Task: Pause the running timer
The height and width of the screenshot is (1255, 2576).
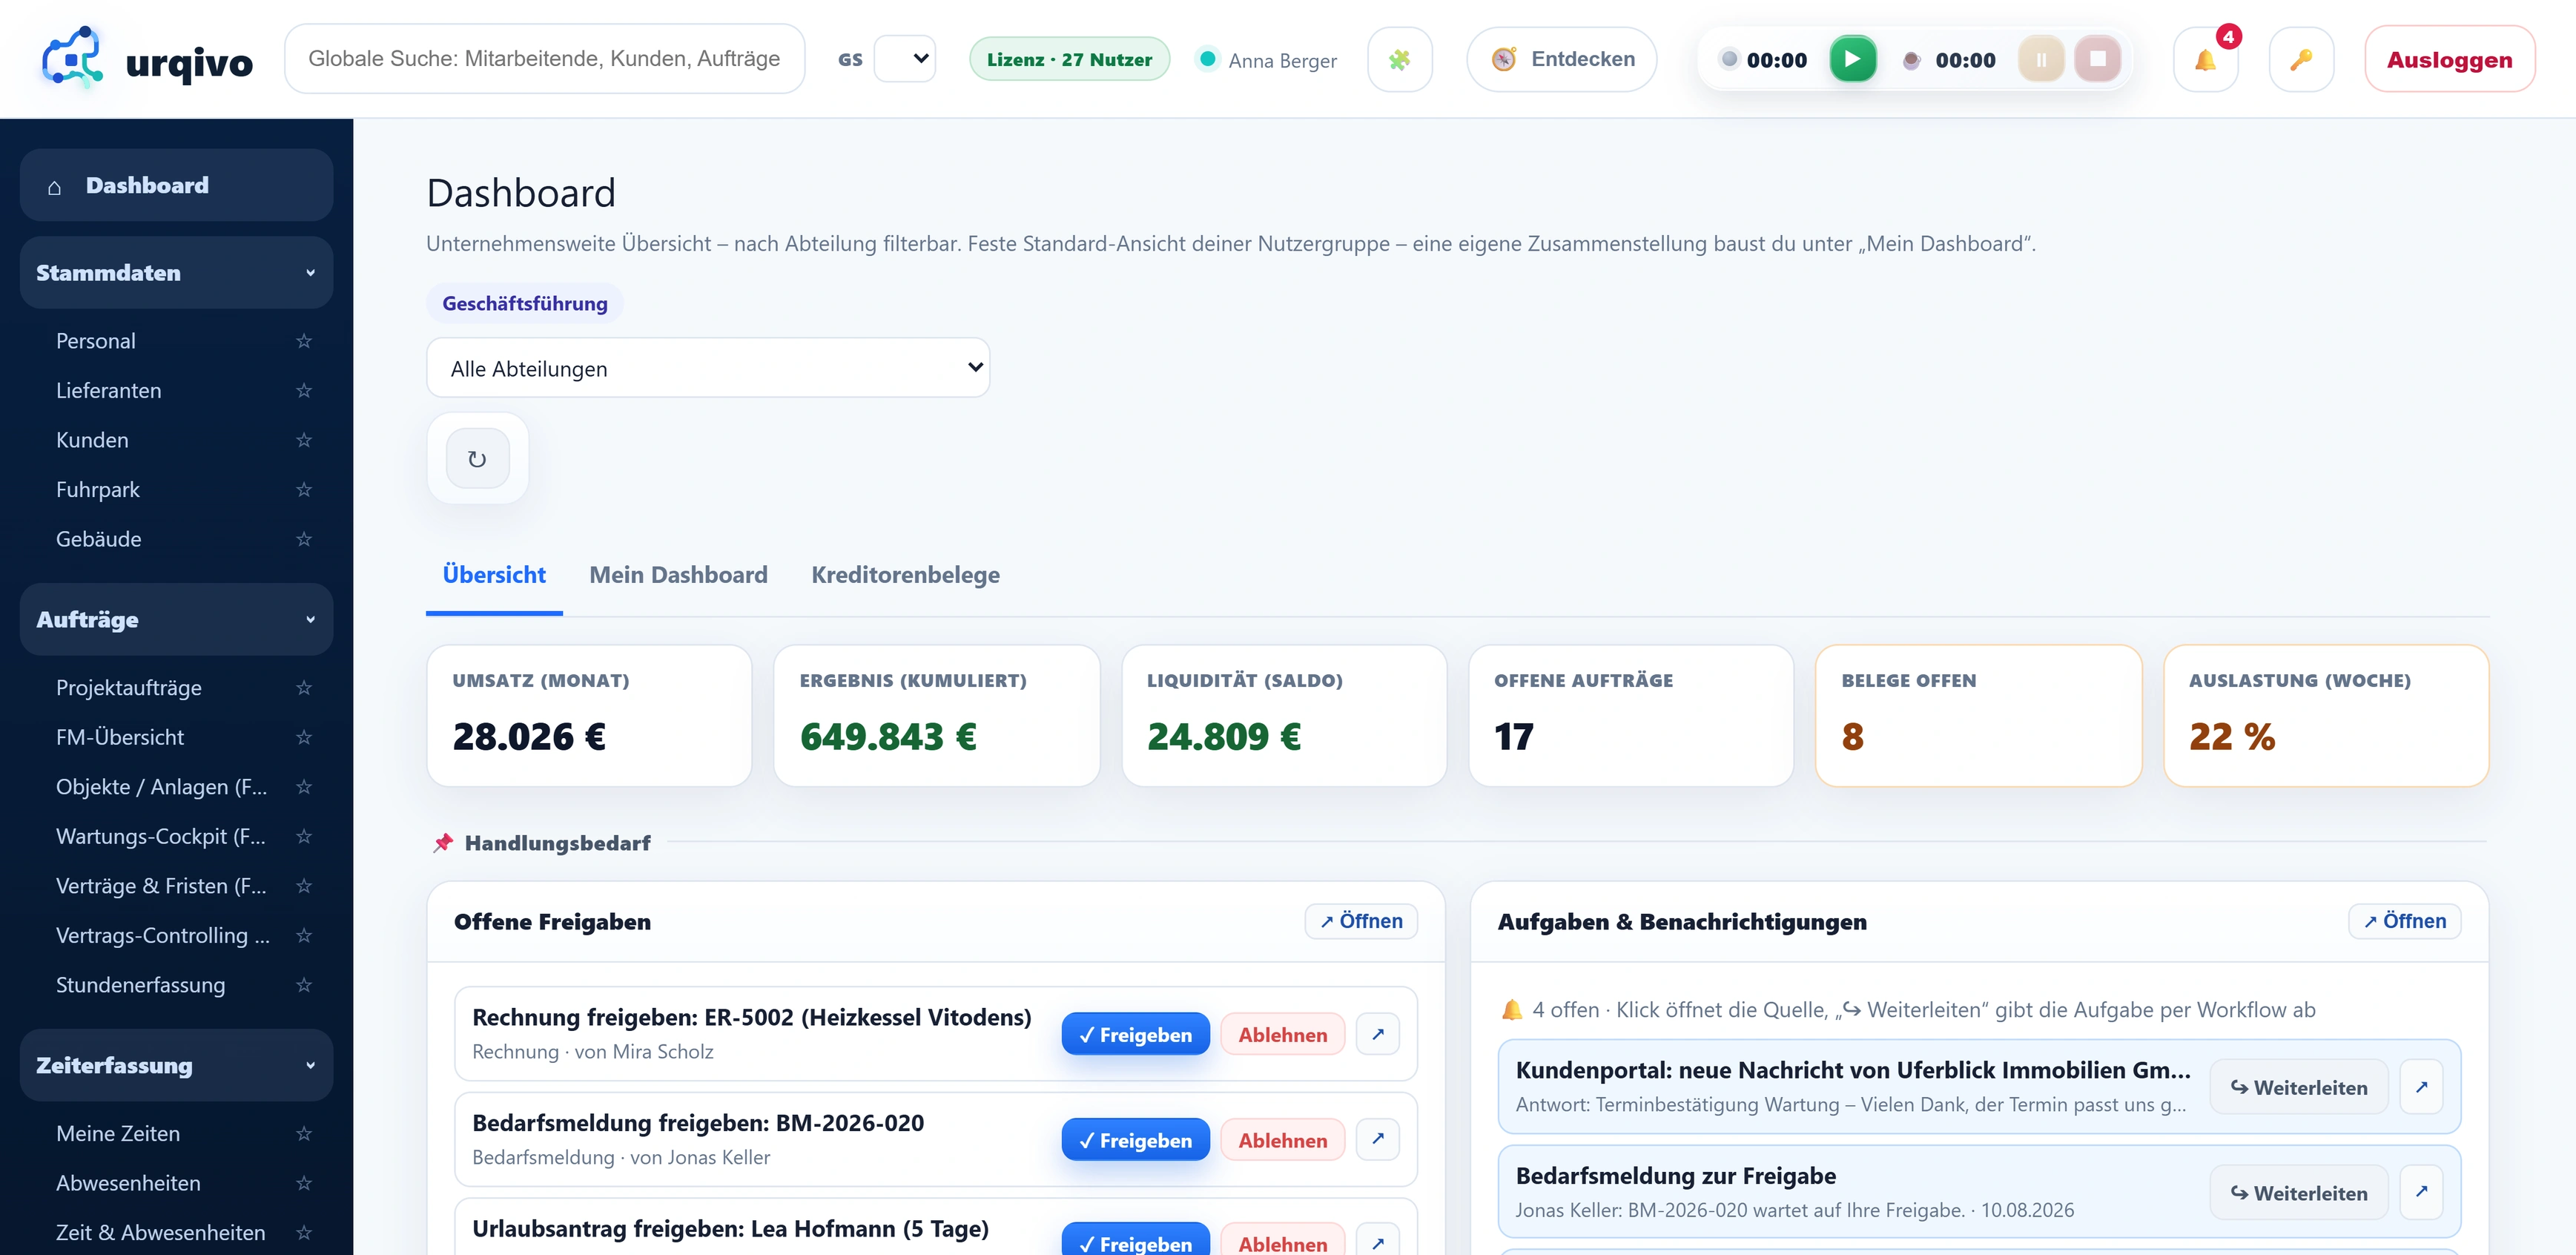Action: pos(2041,59)
